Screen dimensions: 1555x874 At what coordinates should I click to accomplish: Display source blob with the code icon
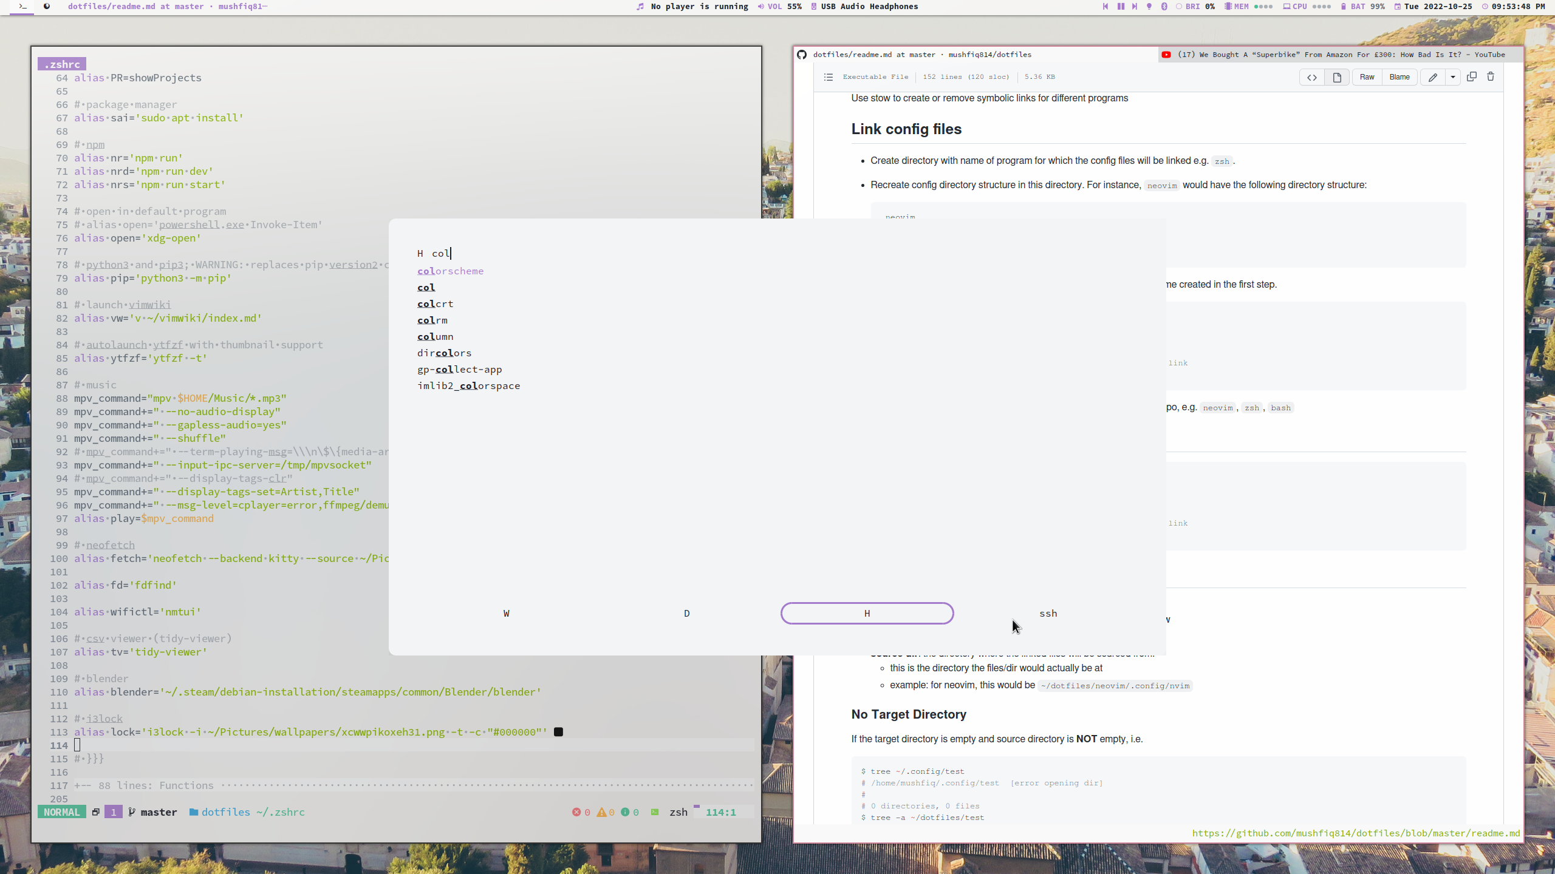tap(1311, 77)
